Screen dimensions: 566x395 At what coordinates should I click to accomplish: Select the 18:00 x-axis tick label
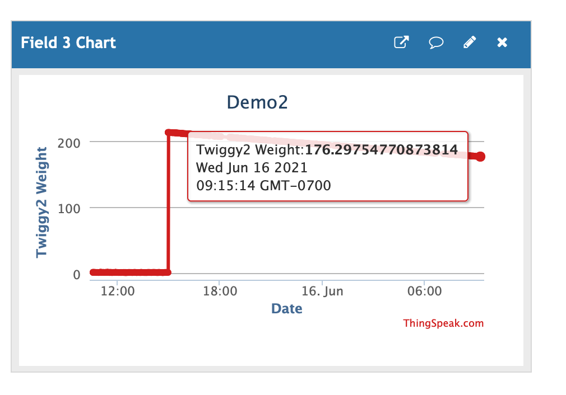[x=219, y=291]
